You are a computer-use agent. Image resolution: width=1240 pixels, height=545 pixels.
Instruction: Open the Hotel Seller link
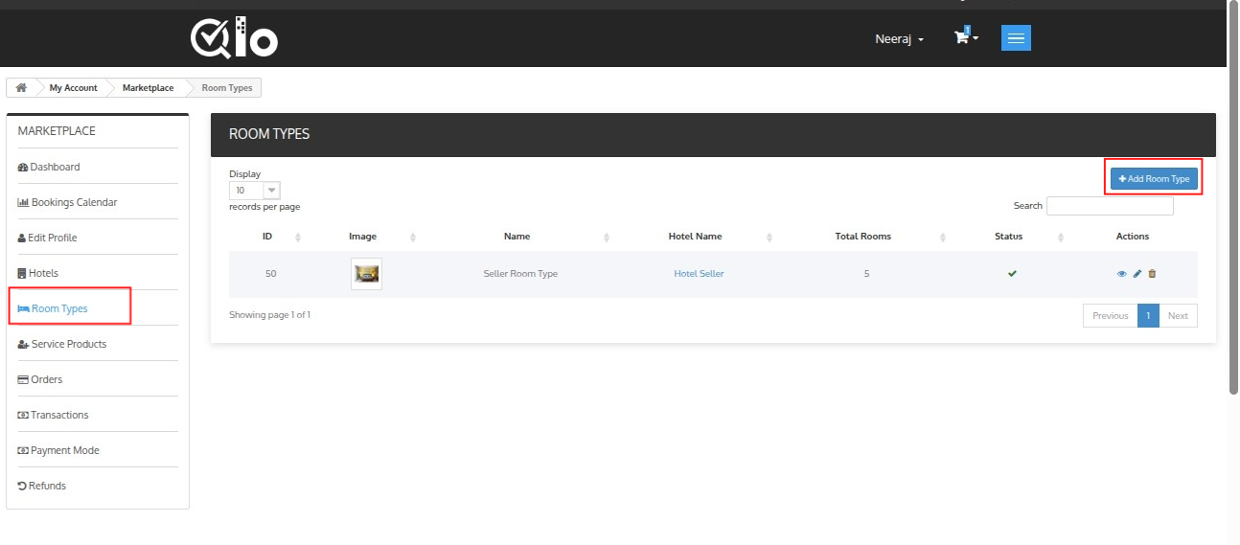(699, 274)
